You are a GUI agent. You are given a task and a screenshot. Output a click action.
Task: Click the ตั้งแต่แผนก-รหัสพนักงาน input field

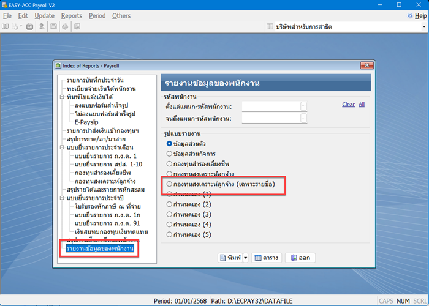tap(270, 106)
